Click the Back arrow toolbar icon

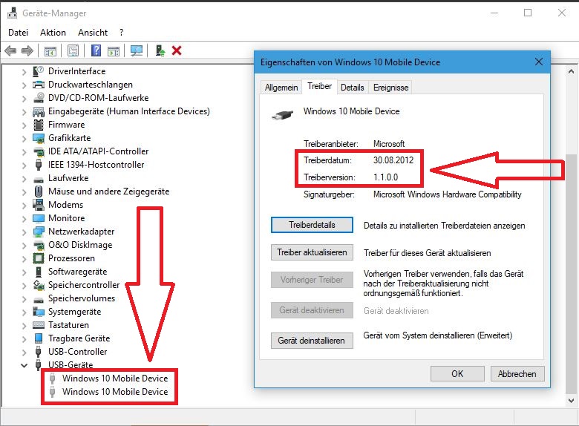tap(10, 50)
